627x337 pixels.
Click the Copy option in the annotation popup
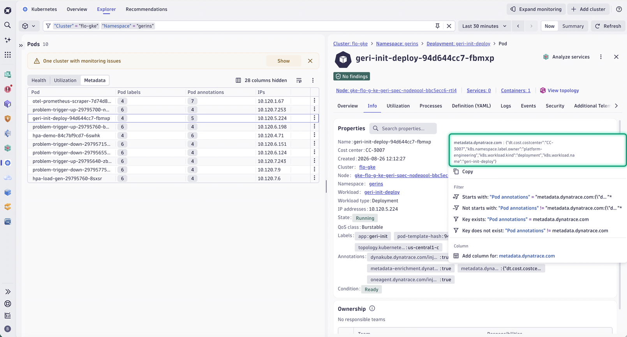click(x=537, y=171)
